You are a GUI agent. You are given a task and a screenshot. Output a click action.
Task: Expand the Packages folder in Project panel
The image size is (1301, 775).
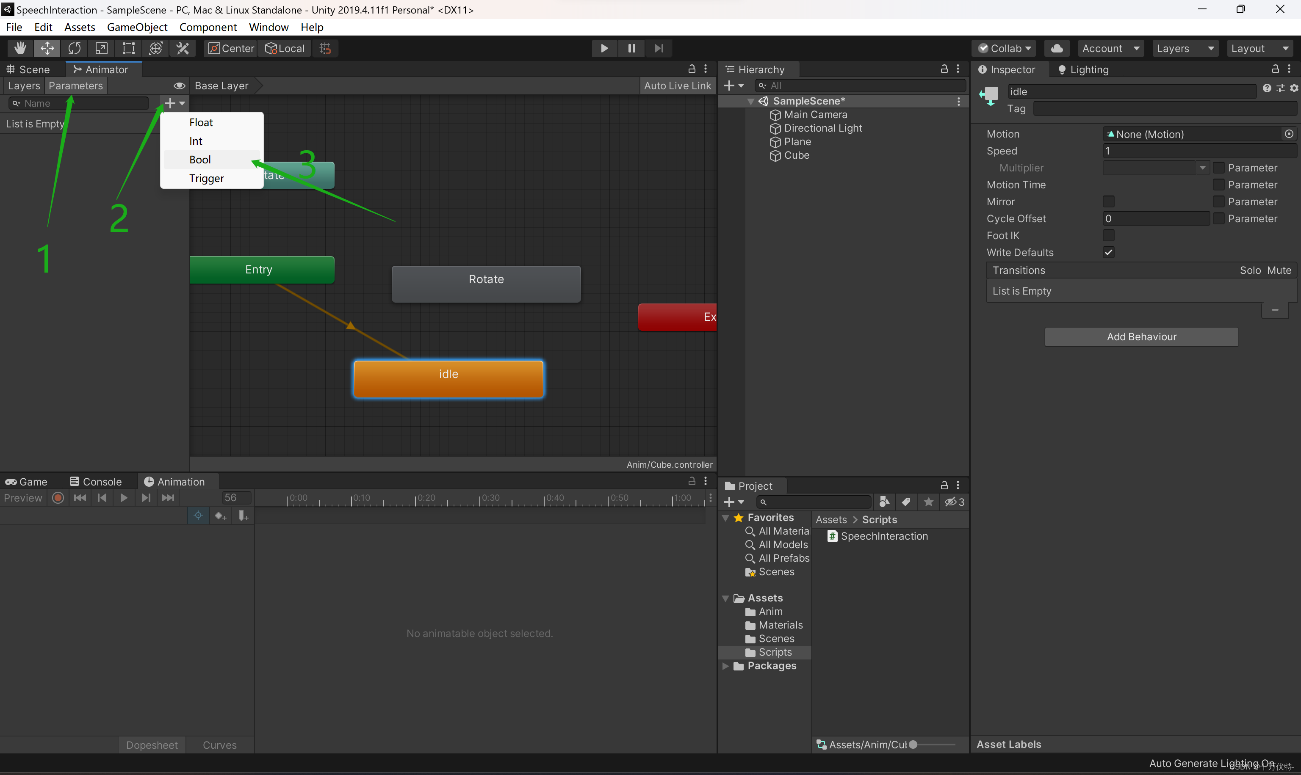point(726,666)
